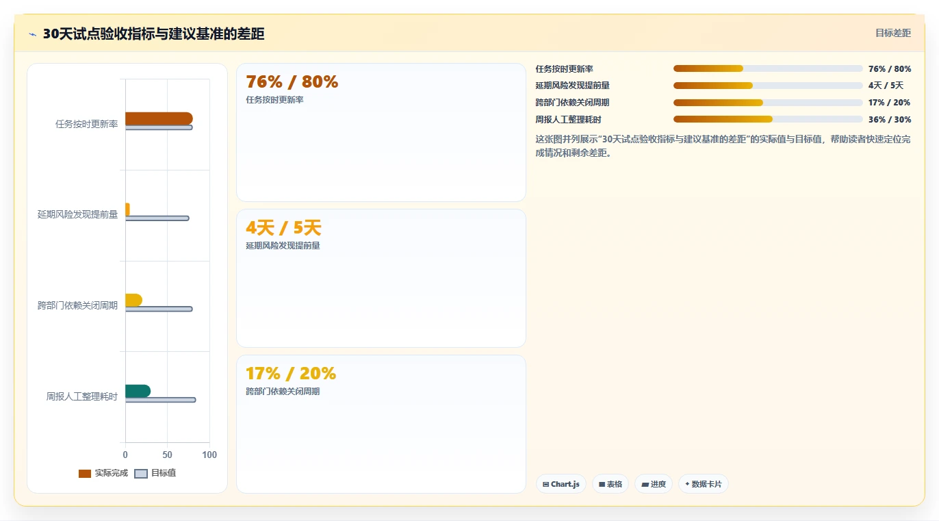Click the 表格 tag chip

point(610,484)
